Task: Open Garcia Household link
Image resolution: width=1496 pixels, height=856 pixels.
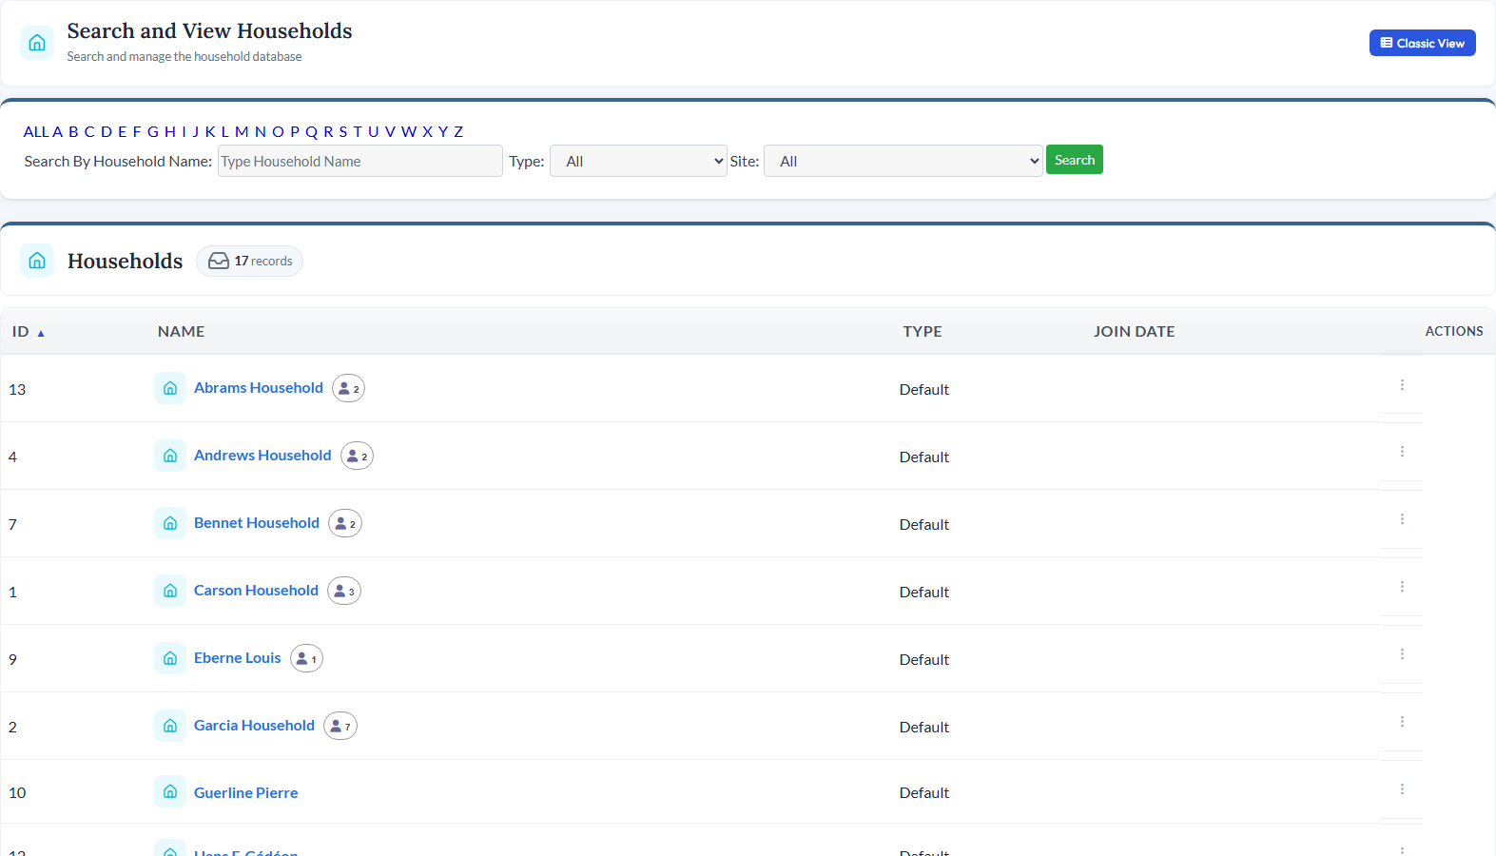Action: (254, 726)
